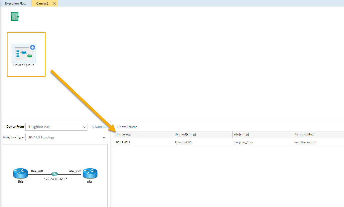Click the middle subnet device icon in diagram
The image size is (344, 207).
point(54,174)
